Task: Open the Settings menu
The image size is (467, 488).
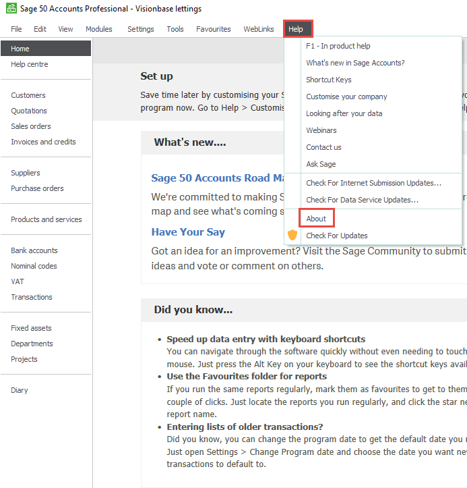Action: pyautogui.click(x=140, y=29)
